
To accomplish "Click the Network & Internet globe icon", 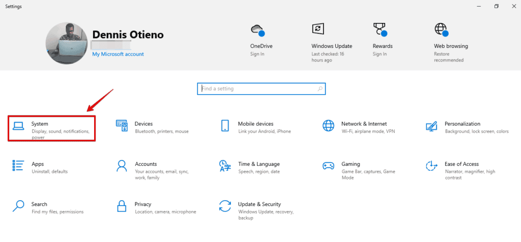I will click(328, 126).
